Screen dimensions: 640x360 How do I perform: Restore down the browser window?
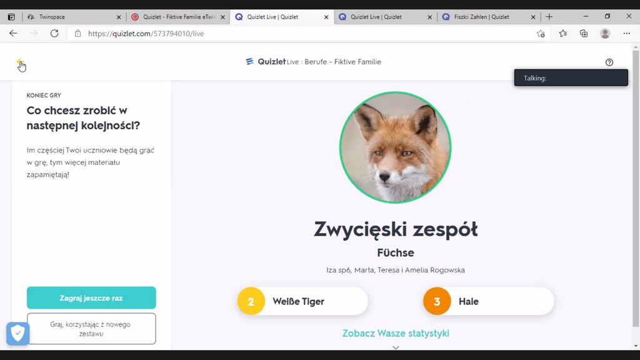click(607, 16)
